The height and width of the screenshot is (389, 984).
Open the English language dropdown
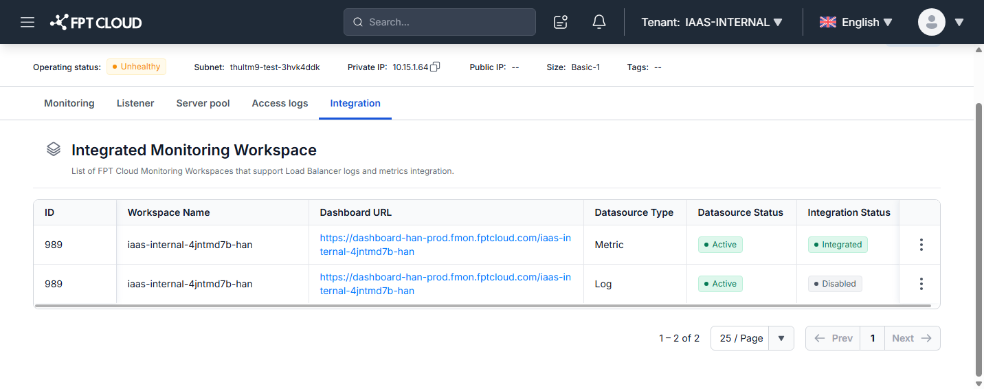point(856,22)
